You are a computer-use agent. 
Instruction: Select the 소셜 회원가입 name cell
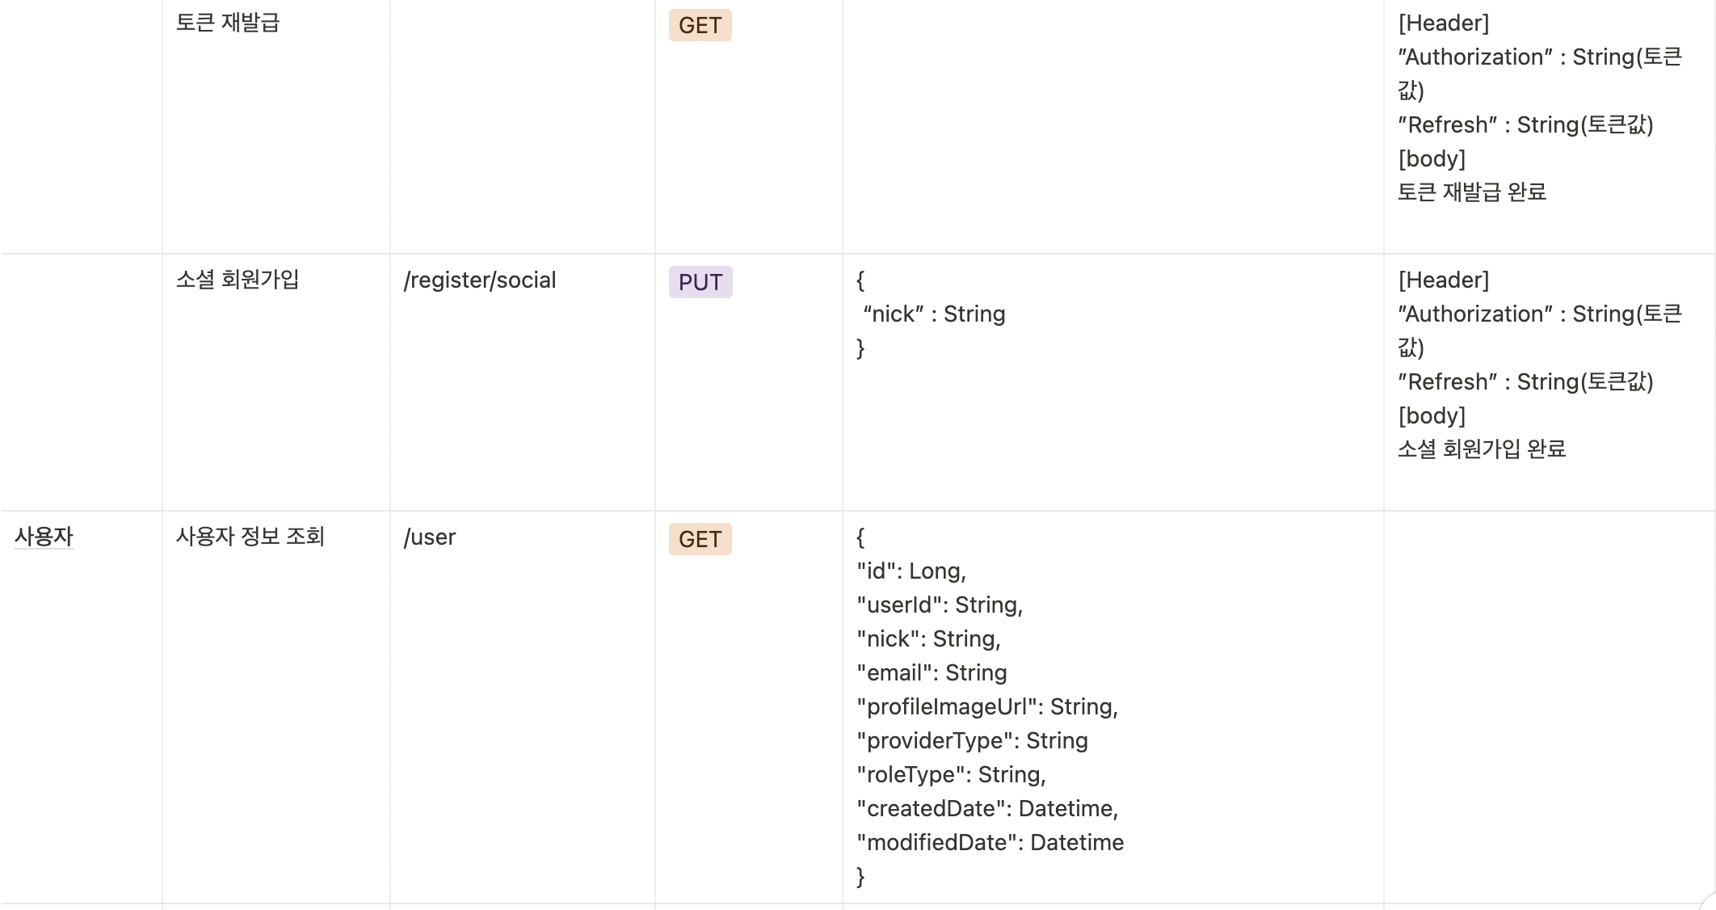[238, 280]
